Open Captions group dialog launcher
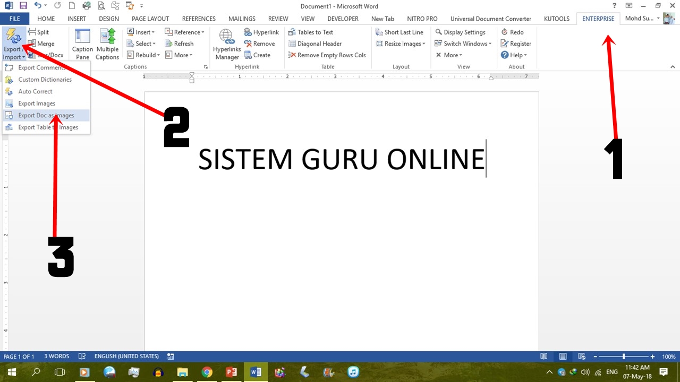The width and height of the screenshot is (680, 382). point(206,67)
